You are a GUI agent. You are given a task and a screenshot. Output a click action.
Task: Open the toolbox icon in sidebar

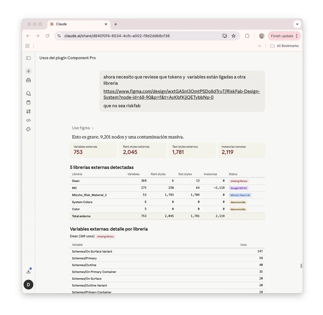(28, 80)
